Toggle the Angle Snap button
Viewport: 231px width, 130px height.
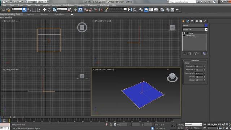pos(91,10)
